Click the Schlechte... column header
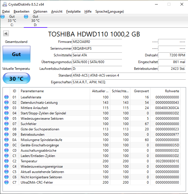 (120, 91)
